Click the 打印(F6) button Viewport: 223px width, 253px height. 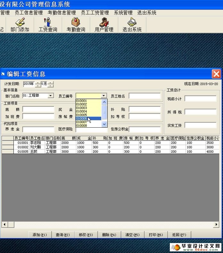pos(156,235)
